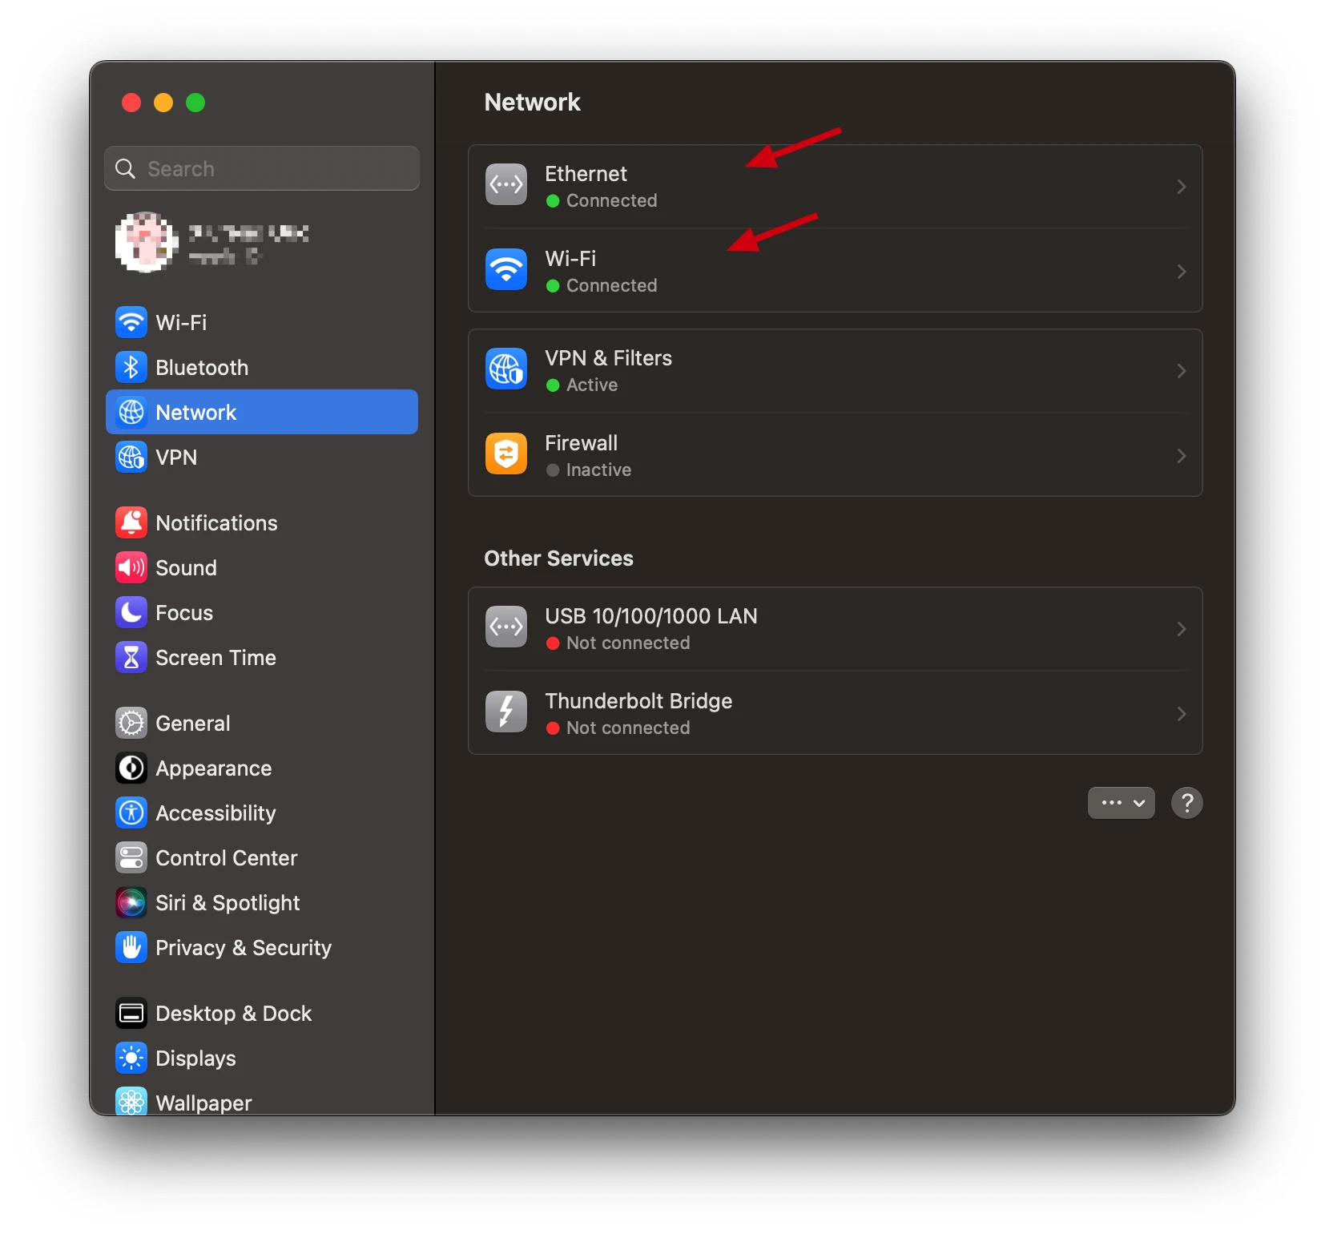Select Sound in the sidebar
Viewport: 1325px width, 1234px height.
(x=186, y=568)
